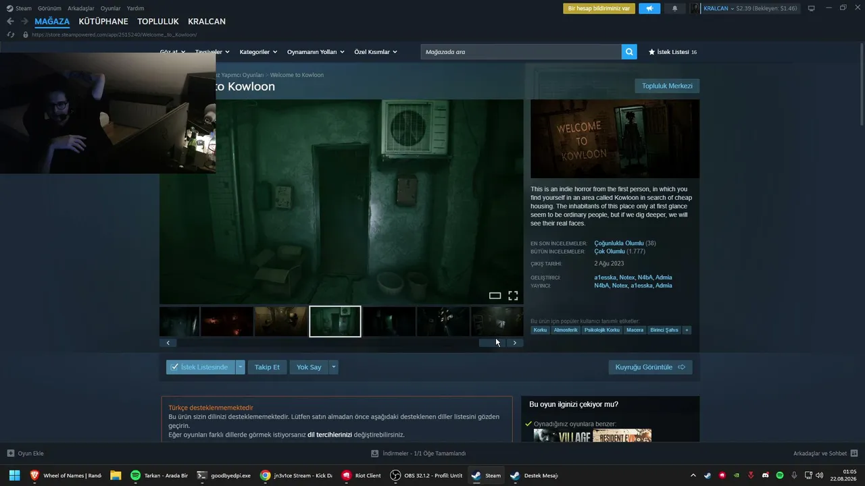Reload the store page
The width and height of the screenshot is (865, 486).
pyautogui.click(x=10, y=34)
